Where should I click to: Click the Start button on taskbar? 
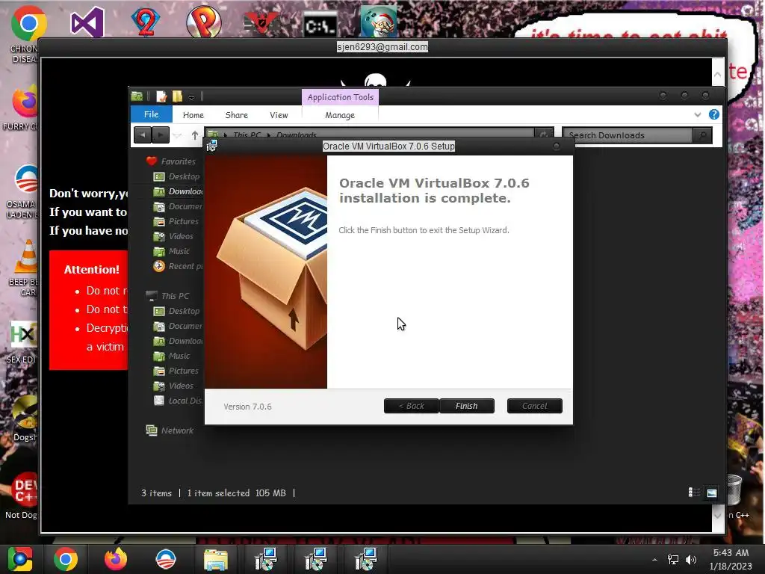click(20, 559)
